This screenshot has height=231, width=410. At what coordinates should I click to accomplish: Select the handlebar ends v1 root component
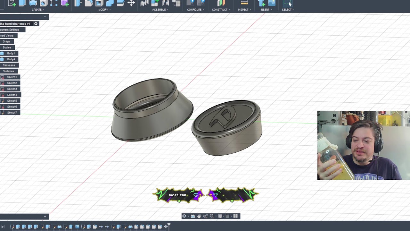tap(15, 24)
